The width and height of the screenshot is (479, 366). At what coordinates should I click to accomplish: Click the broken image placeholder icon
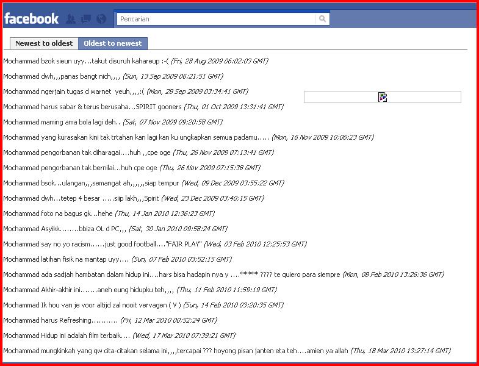383,97
